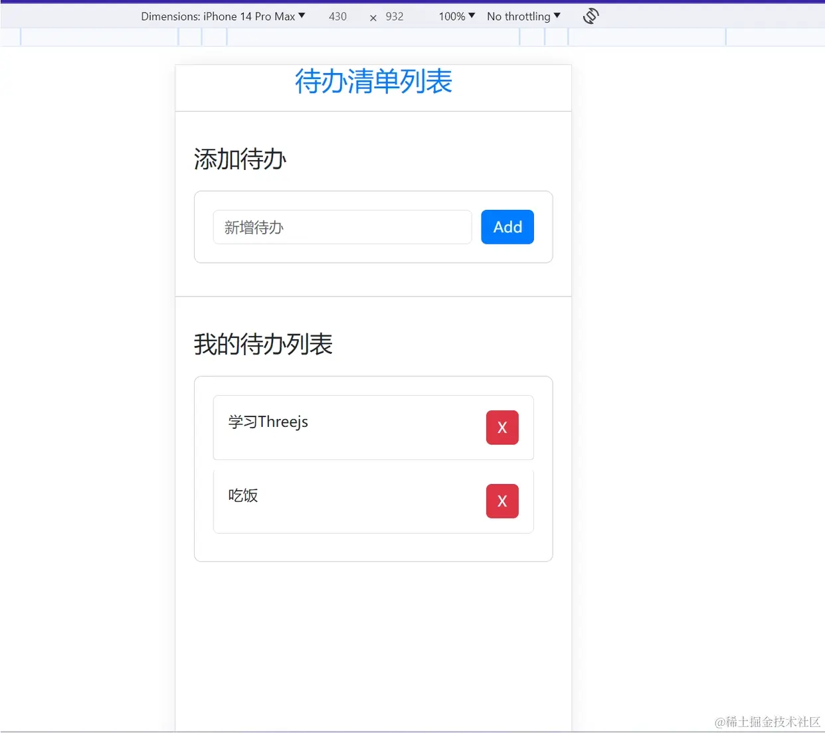Open the Dimensions device dropdown
This screenshot has width=825, height=733.
223,16
